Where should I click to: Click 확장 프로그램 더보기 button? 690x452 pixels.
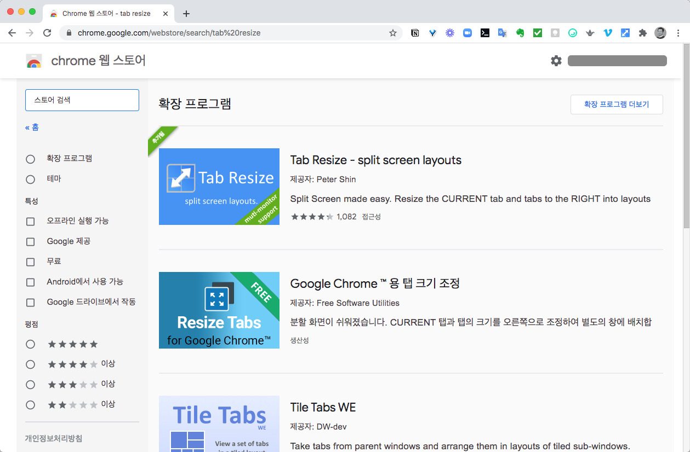pyautogui.click(x=617, y=105)
